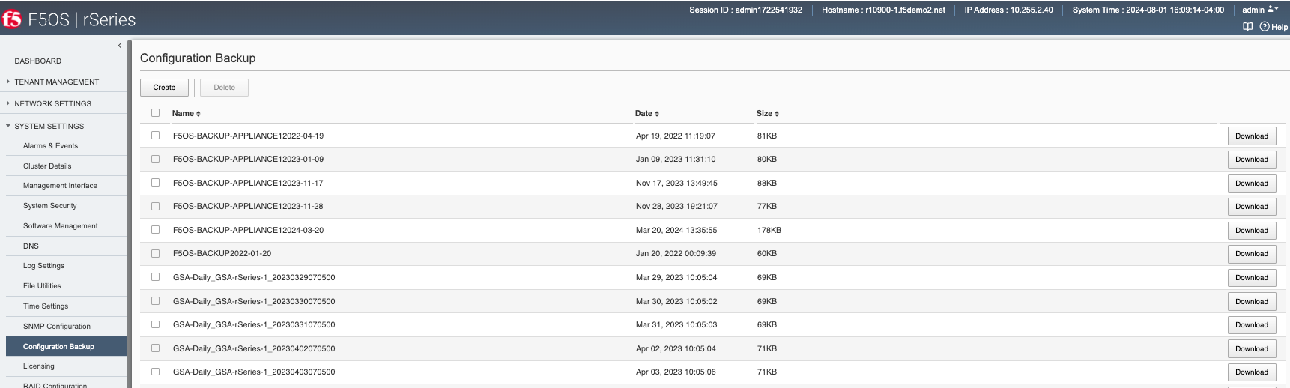The image size is (1290, 388).
Task: Click the Configuration Backup page heading
Action: (x=198, y=58)
